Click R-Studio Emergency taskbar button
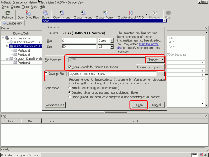 tap(21, 155)
